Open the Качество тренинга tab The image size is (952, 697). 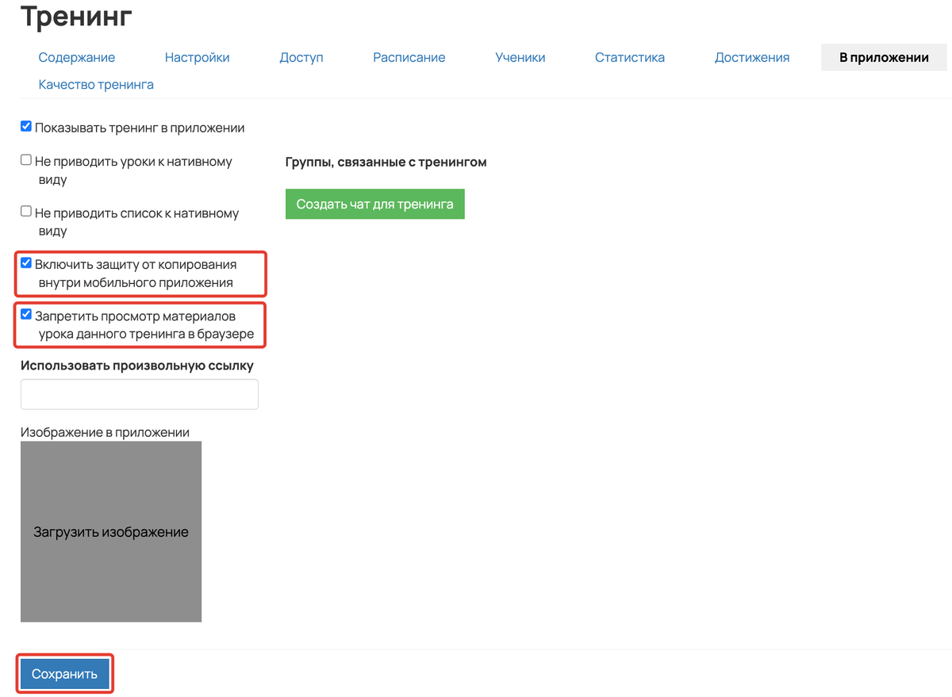point(96,84)
